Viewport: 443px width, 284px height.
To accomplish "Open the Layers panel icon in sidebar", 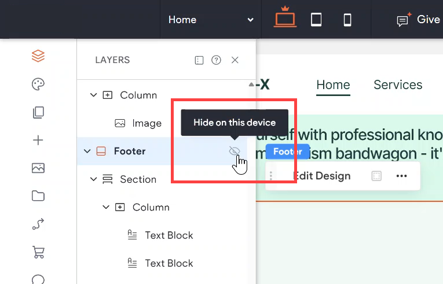I will point(38,56).
